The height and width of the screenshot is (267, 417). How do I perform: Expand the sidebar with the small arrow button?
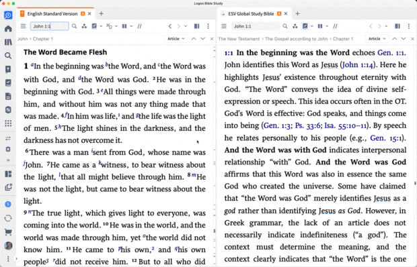point(17,259)
